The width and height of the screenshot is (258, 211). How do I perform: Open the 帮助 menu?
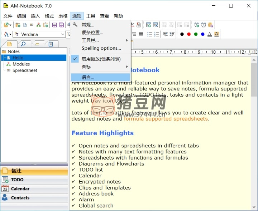coord(118,16)
